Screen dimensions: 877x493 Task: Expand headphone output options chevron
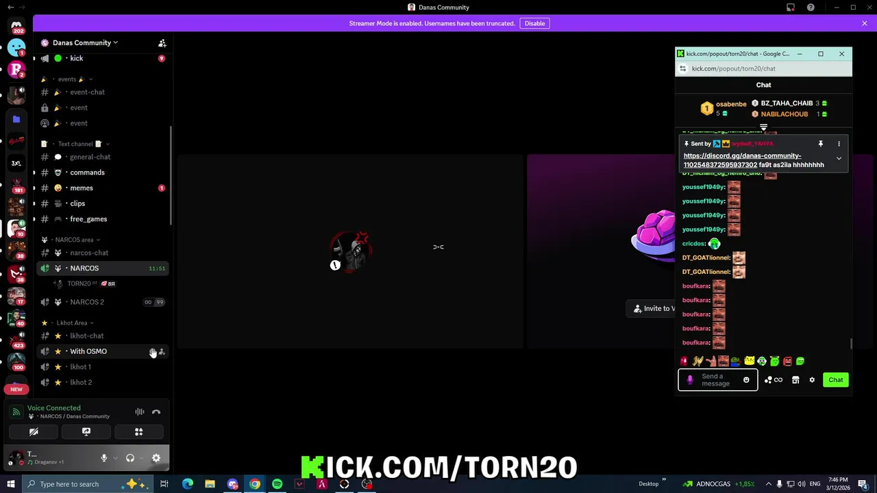(141, 458)
